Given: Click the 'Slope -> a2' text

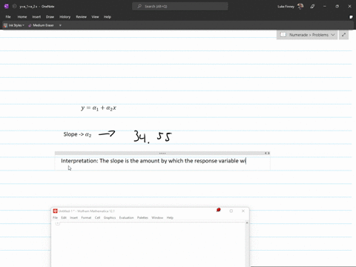Looking at the screenshot, I should point(77,134).
